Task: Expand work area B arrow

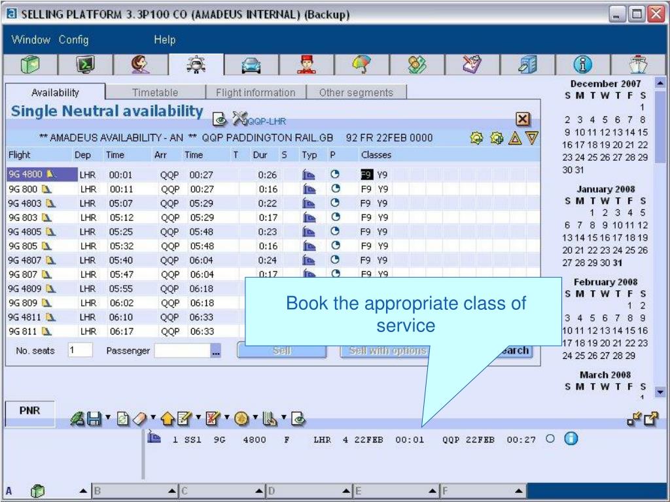Action: coord(172,492)
